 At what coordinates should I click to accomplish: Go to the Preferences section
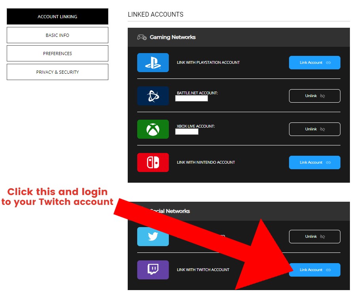tap(57, 54)
